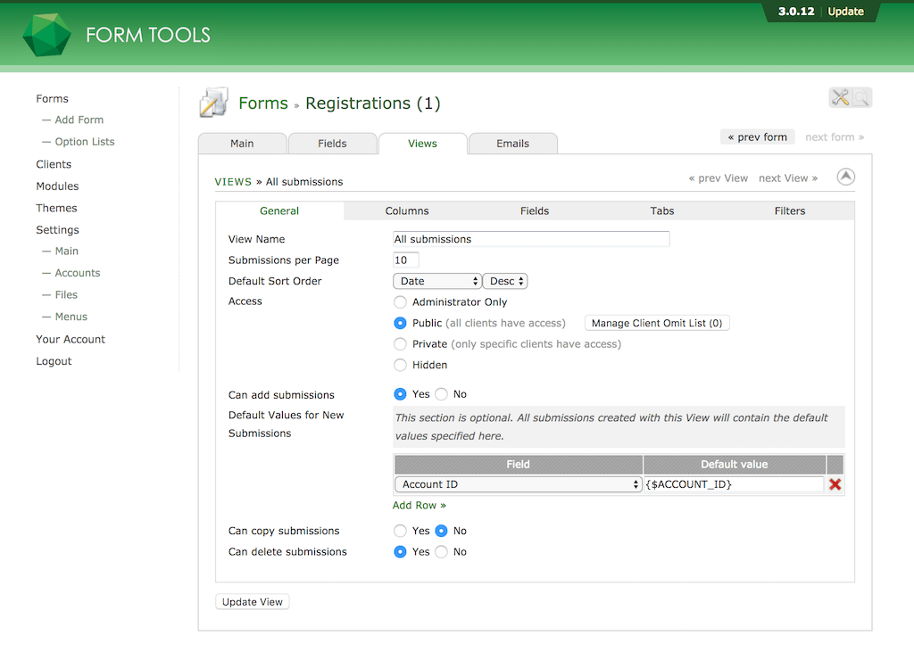Click the circular up-arrow views icon

846,177
